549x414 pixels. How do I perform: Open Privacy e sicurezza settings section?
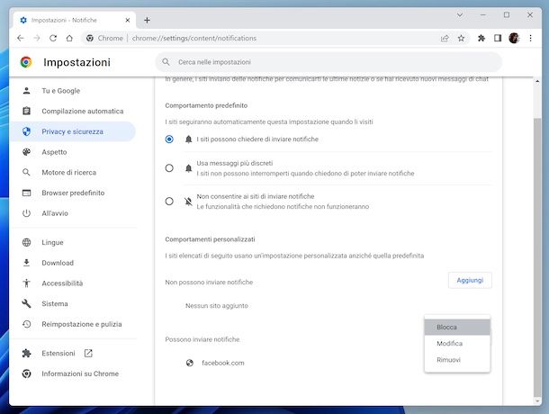click(x=72, y=131)
